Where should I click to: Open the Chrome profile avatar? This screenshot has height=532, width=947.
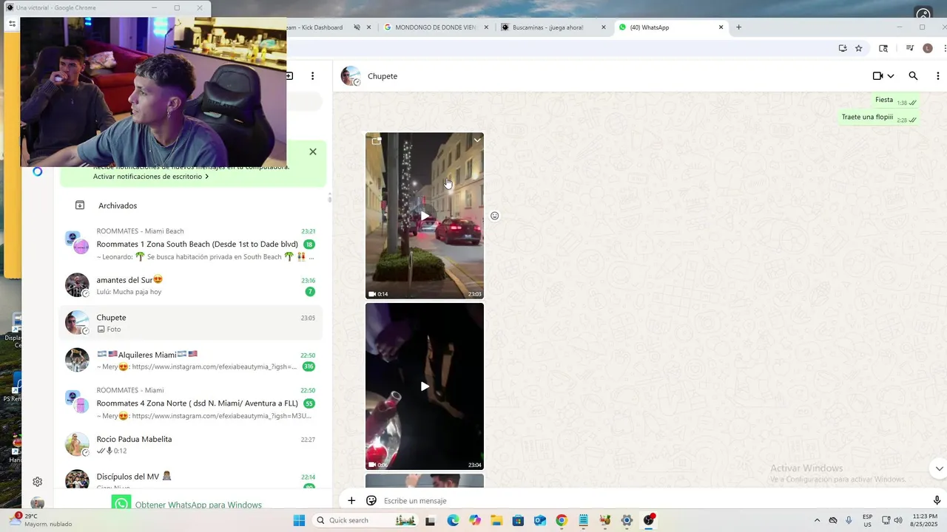click(928, 48)
